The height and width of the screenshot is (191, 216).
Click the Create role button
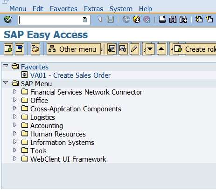point(195,49)
